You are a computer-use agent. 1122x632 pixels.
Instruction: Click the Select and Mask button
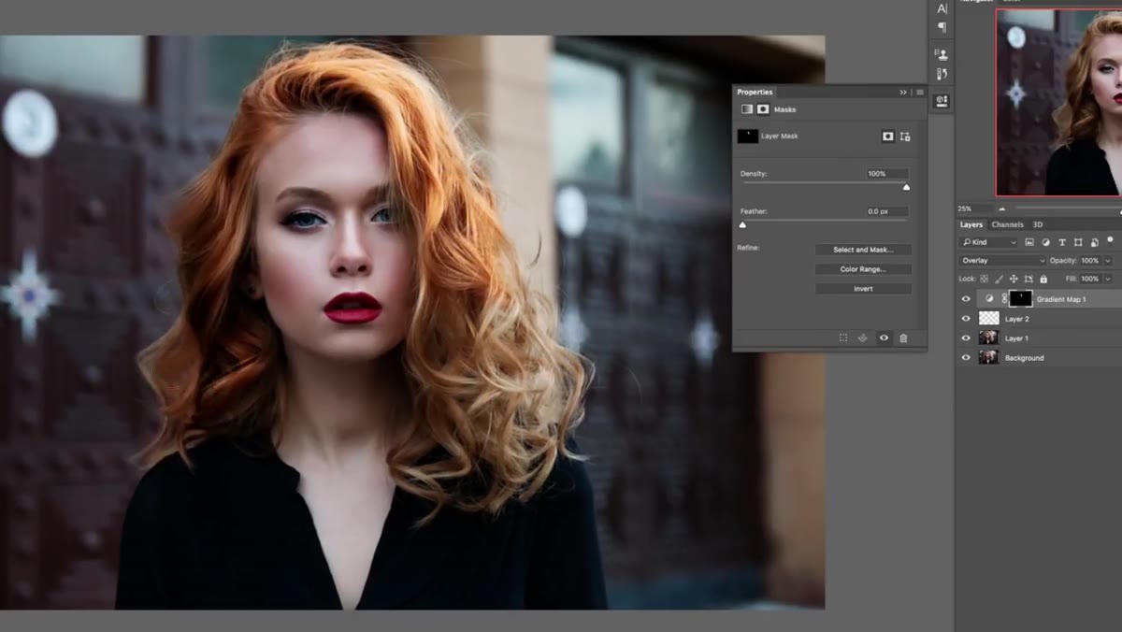click(863, 250)
